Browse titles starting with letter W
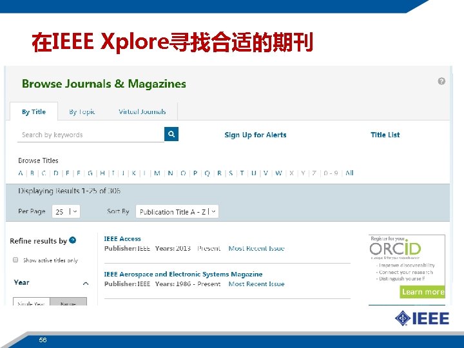464x348 pixels. tap(278, 173)
